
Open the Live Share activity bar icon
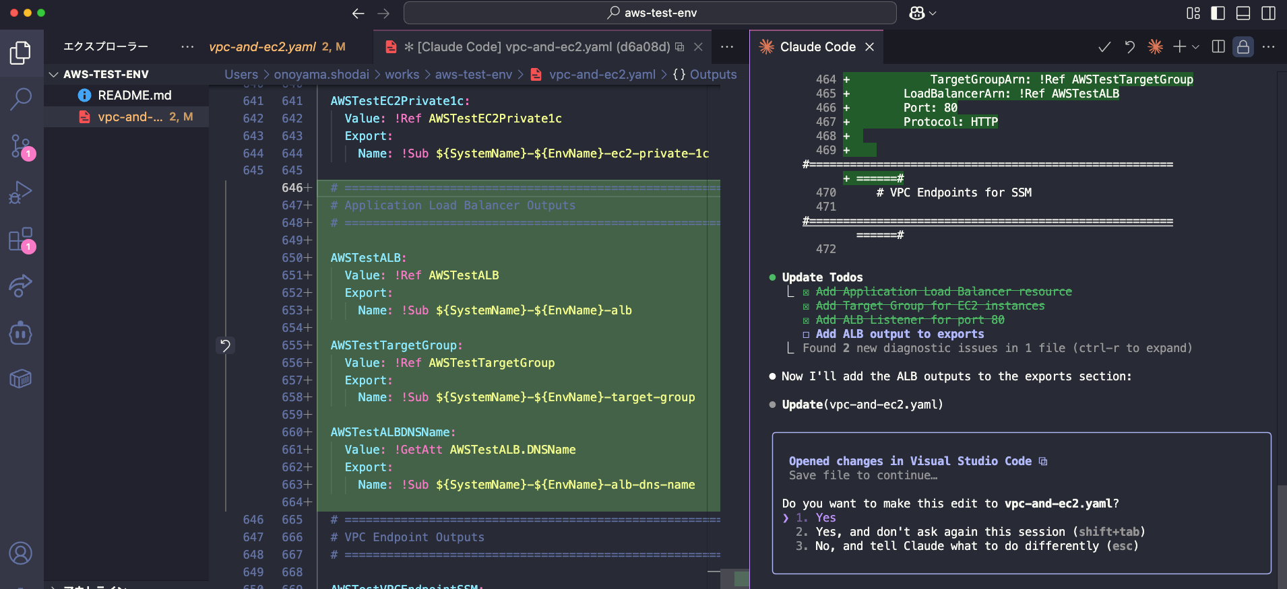tap(21, 286)
